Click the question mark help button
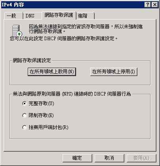160x166 pixels. (x=148, y=5)
